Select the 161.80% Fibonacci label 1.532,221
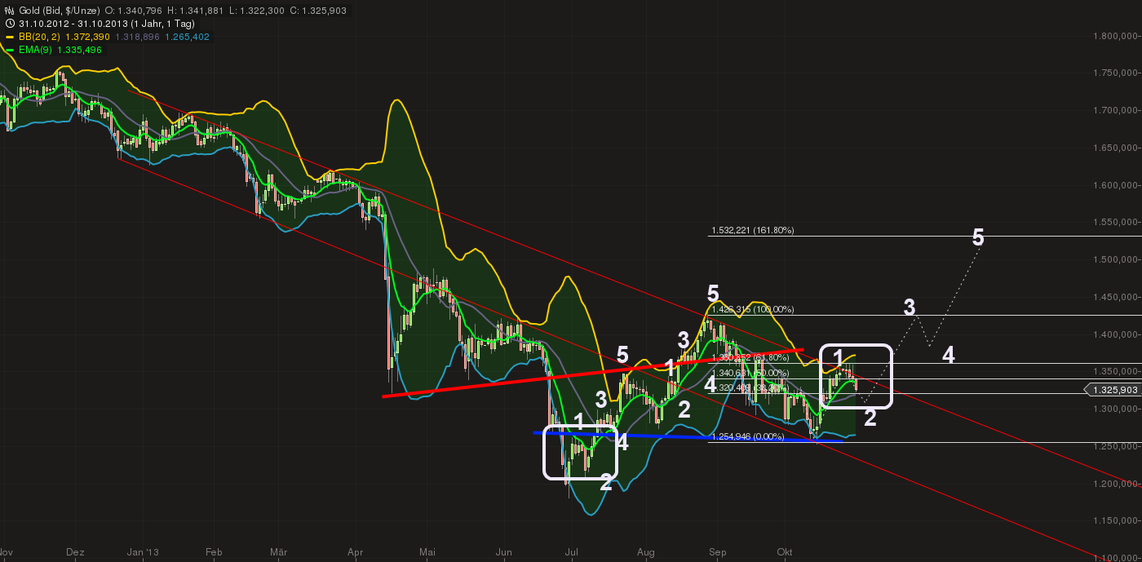Viewport: 1142px width, 562px height. pos(752,231)
